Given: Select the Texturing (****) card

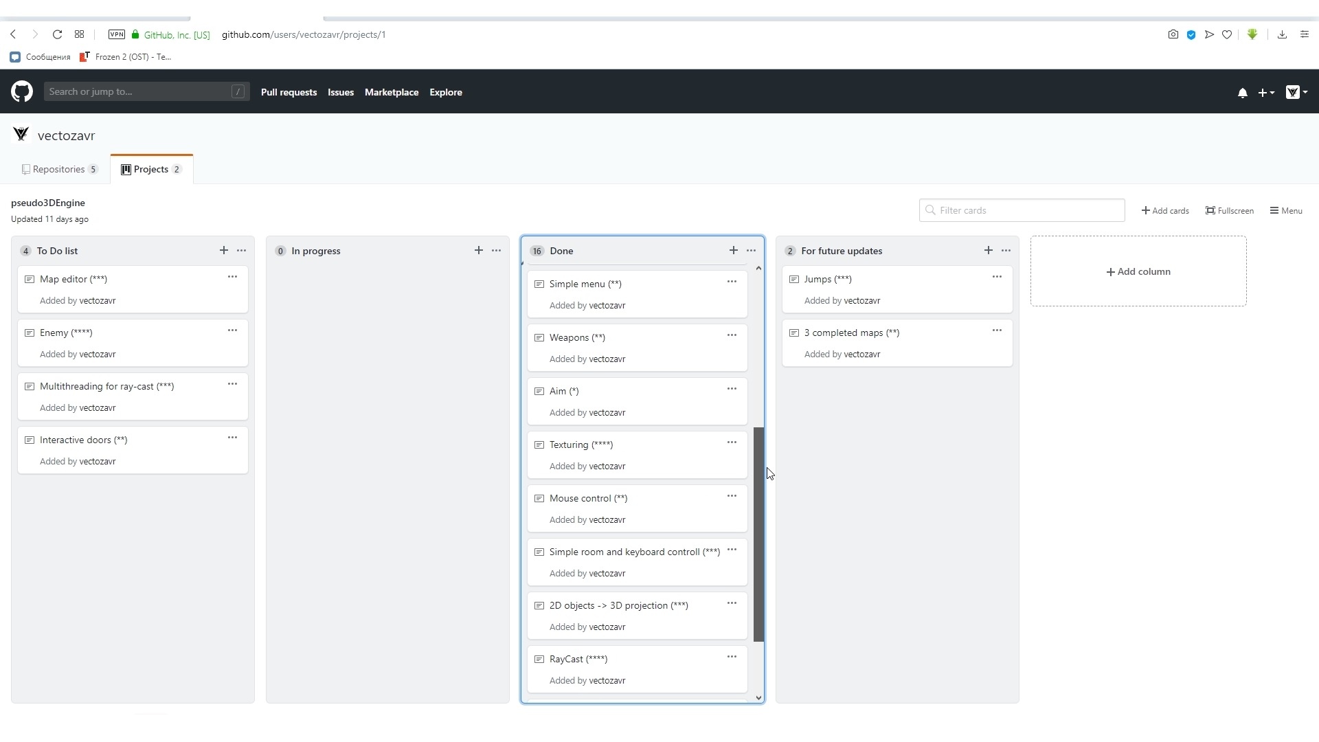Looking at the screenshot, I should [638, 455].
